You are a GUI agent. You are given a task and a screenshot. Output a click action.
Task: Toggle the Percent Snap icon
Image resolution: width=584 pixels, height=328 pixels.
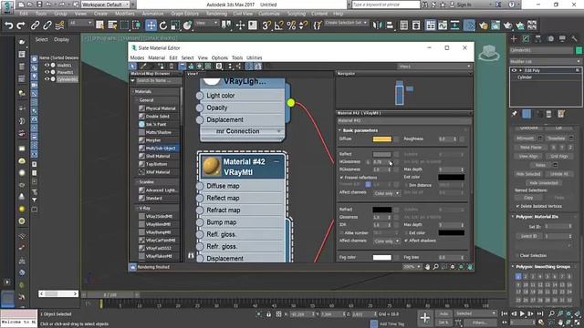[x=291, y=26]
